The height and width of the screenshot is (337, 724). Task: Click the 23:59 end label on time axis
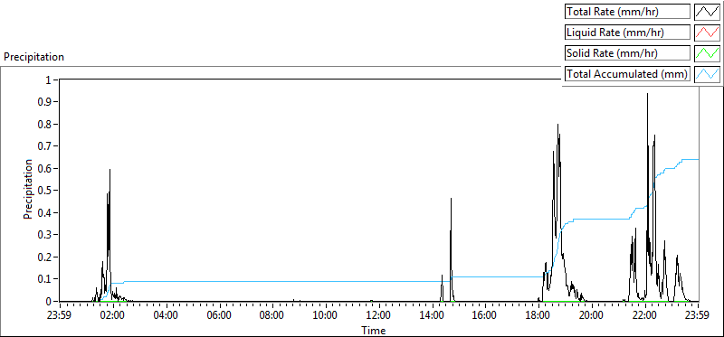[x=698, y=316]
